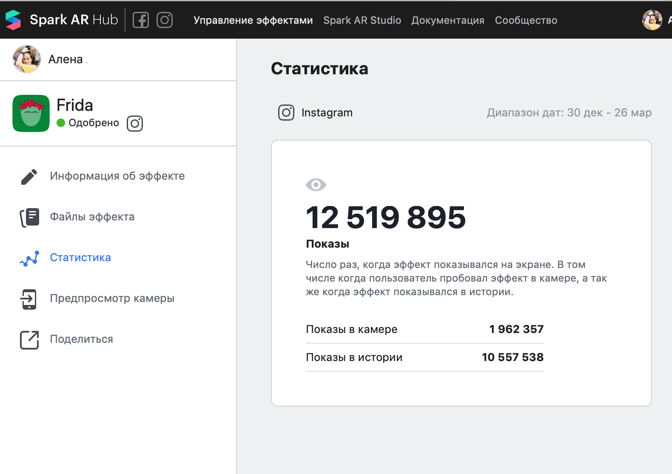Click the Статистика page heading

[319, 68]
